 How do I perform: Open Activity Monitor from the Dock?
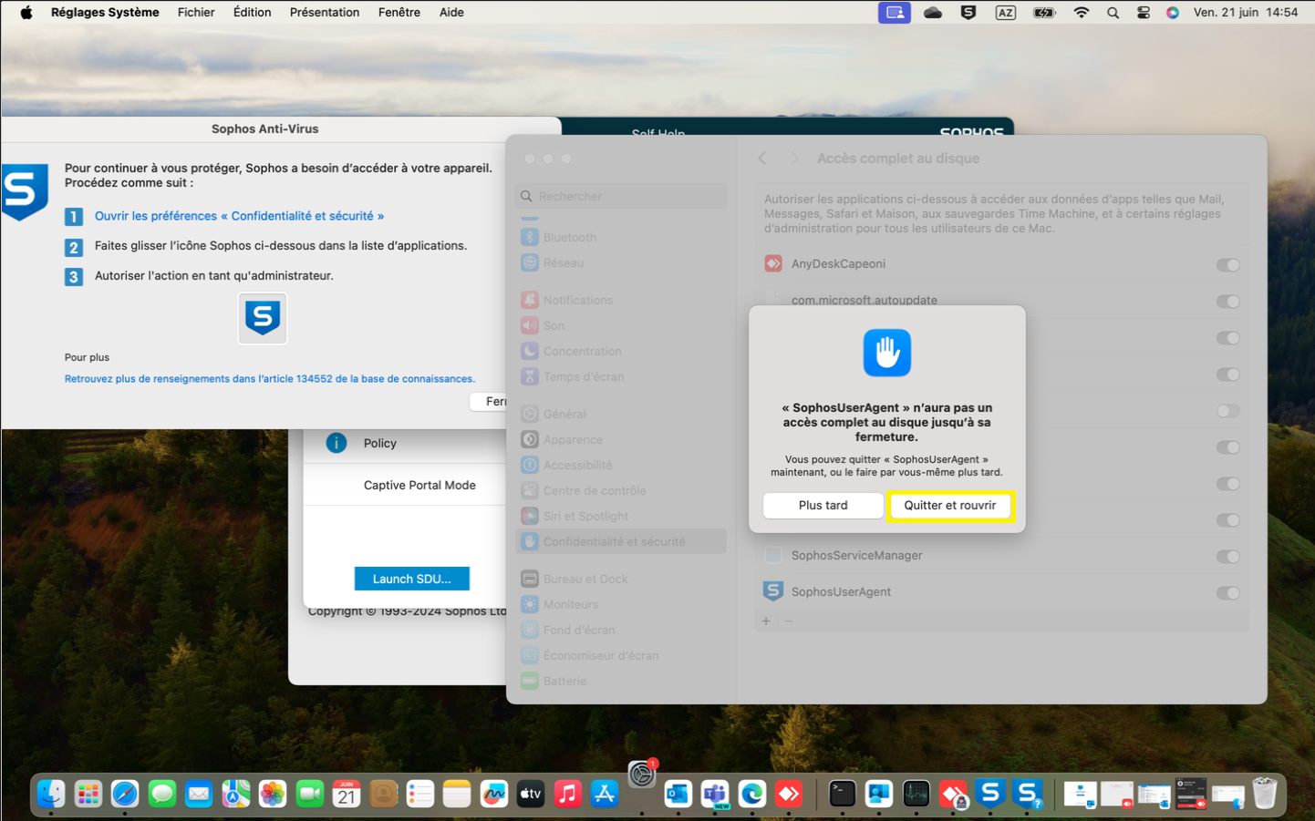coord(916,795)
